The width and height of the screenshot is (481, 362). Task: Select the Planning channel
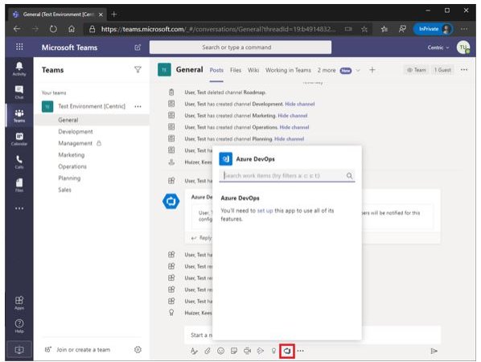click(69, 179)
